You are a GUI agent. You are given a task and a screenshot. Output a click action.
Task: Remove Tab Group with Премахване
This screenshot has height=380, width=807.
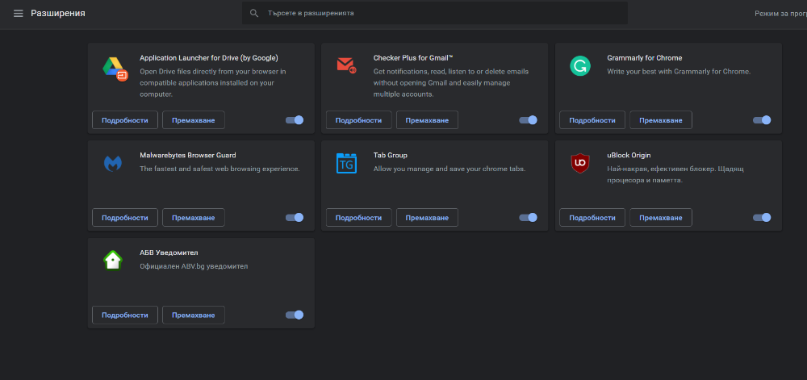427,218
